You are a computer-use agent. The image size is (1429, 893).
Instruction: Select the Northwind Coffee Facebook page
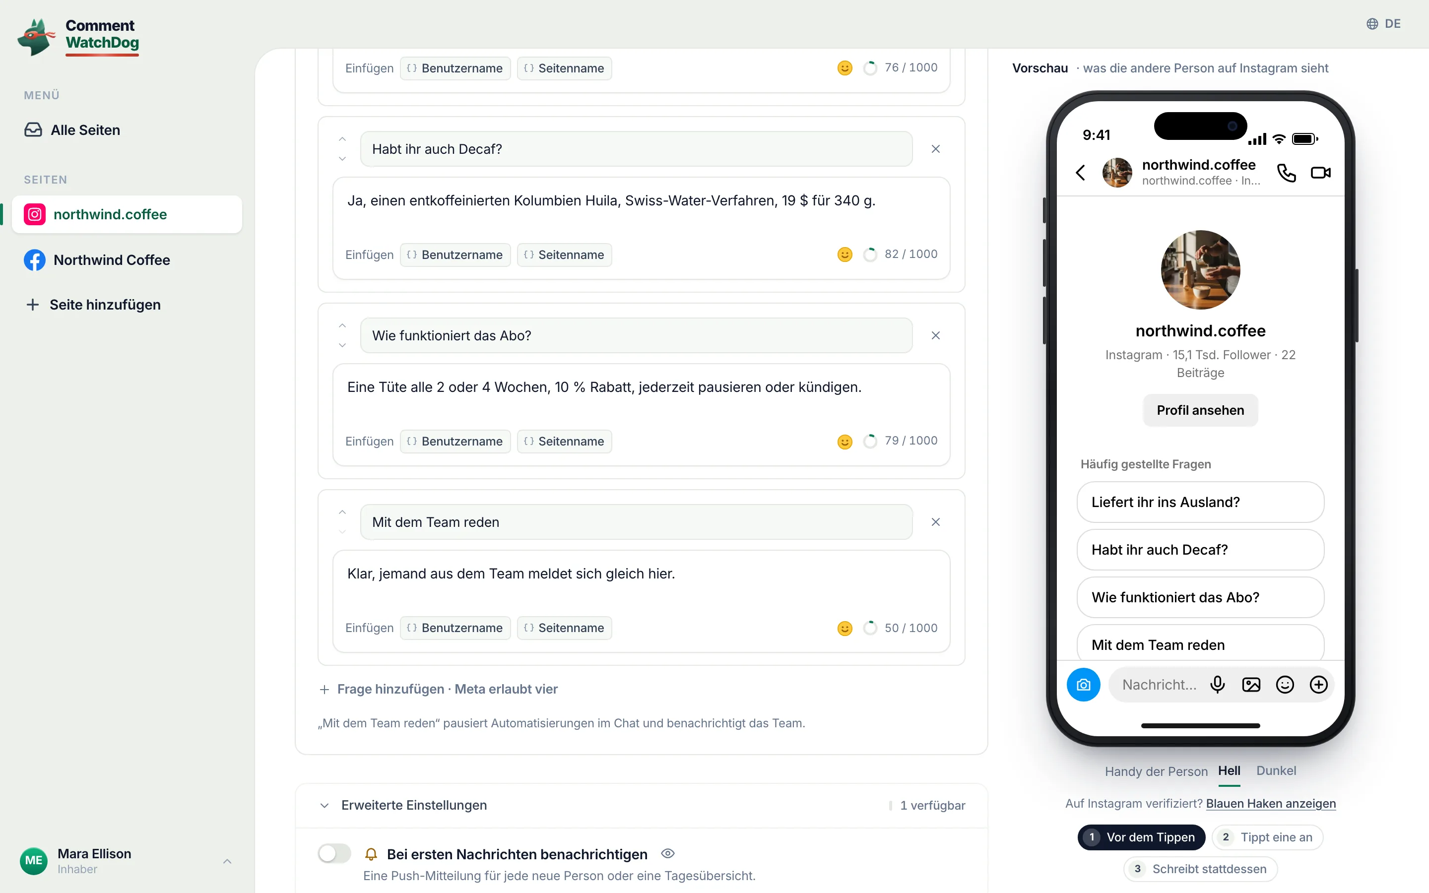click(x=127, y=260)
